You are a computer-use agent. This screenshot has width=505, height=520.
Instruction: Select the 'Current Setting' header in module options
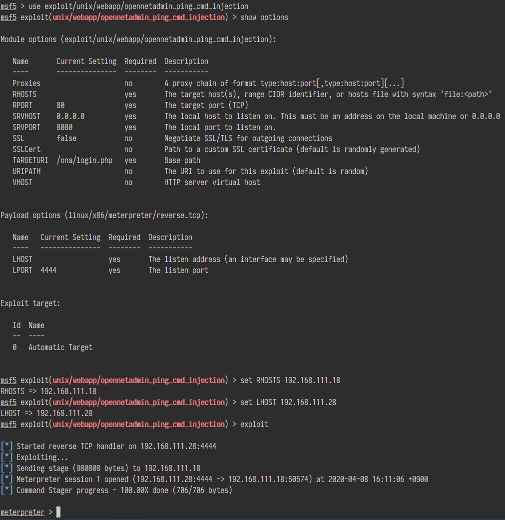click(86, 61)
